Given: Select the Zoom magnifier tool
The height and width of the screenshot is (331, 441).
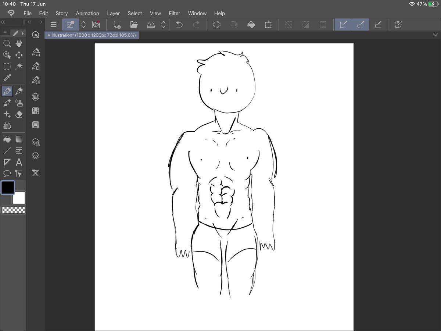Looking at the screenshot, I should (7, 44).
